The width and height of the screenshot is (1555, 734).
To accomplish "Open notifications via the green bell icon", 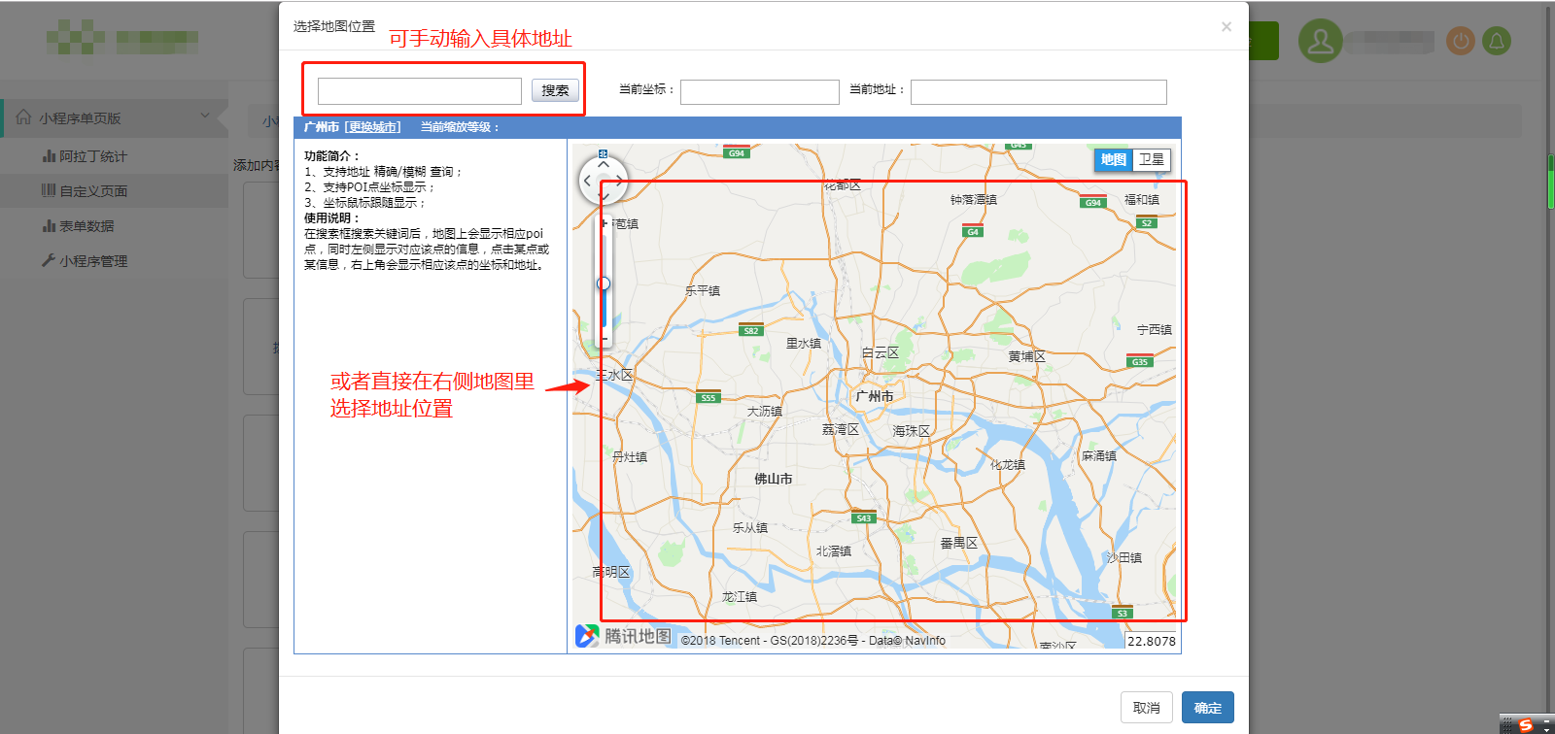I will (1497, 41).
